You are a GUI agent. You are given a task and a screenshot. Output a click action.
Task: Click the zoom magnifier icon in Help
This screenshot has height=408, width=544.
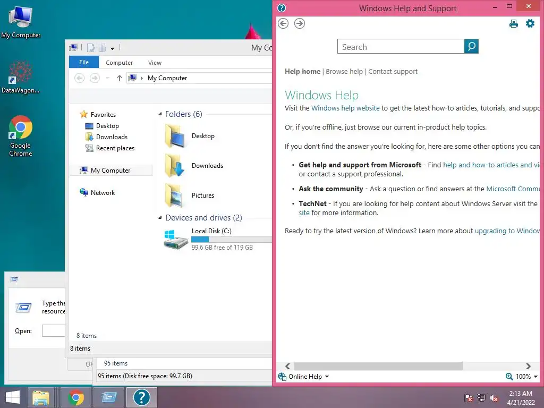pyautogui.click(x=509, y=377)
